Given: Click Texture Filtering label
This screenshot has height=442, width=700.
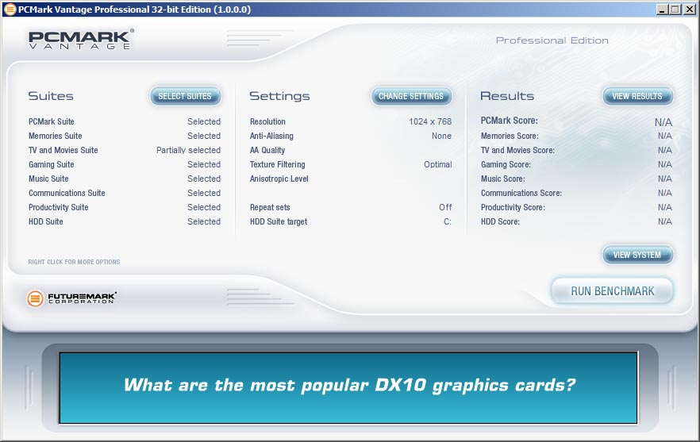Looking at the screenshot, I should coord(277,164).
